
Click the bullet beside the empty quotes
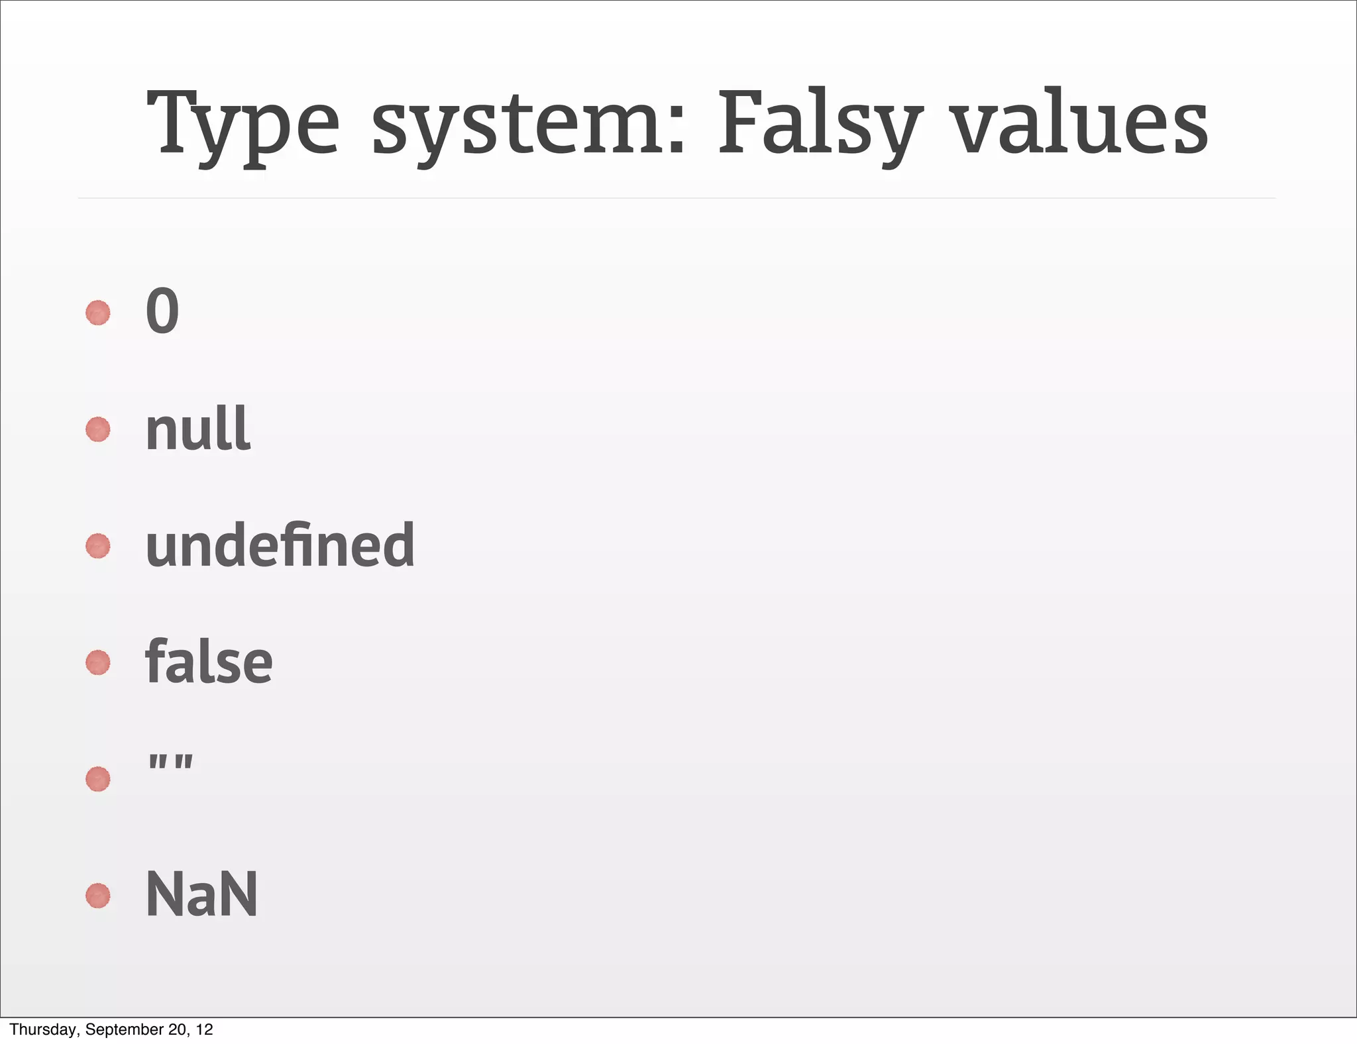(98, 779)
